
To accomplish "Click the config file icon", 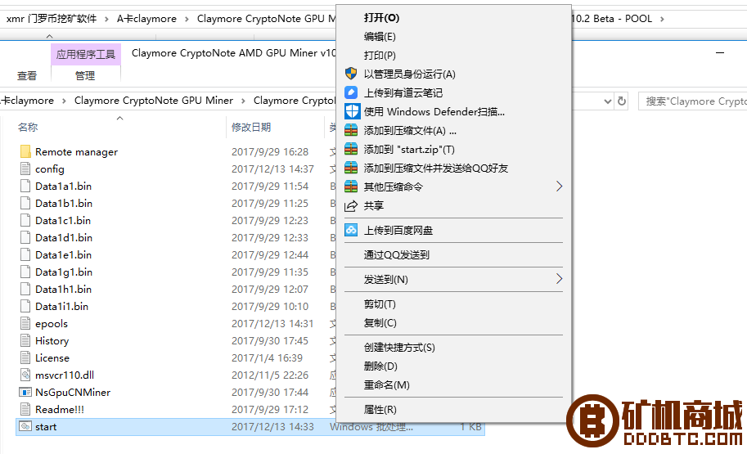I will point(25,169).
